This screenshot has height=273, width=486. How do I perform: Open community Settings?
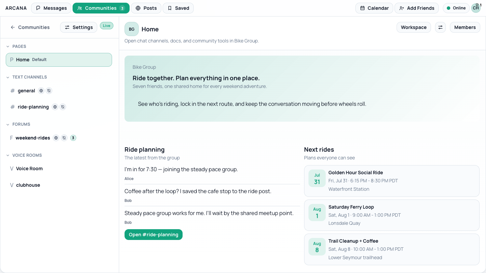[79, 27]
